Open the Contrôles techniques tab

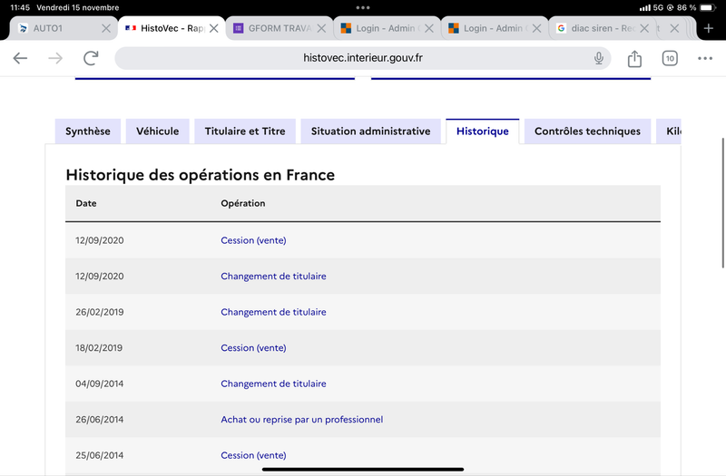pos(587,131)
